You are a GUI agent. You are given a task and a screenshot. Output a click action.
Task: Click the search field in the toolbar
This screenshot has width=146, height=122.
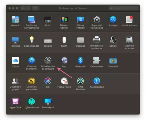(124, 8)
